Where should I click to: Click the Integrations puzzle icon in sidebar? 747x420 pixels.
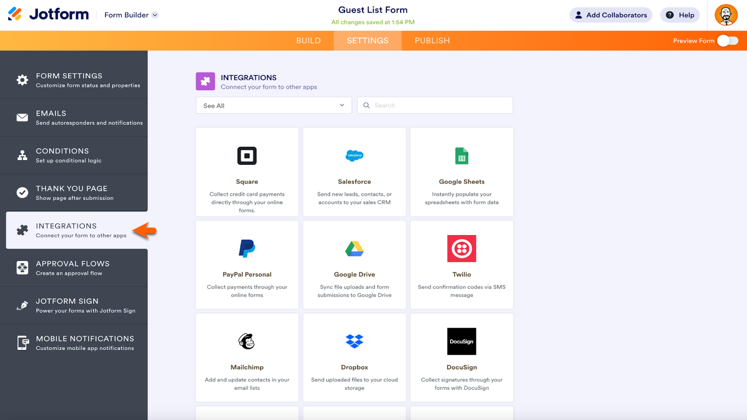(22, 230)
